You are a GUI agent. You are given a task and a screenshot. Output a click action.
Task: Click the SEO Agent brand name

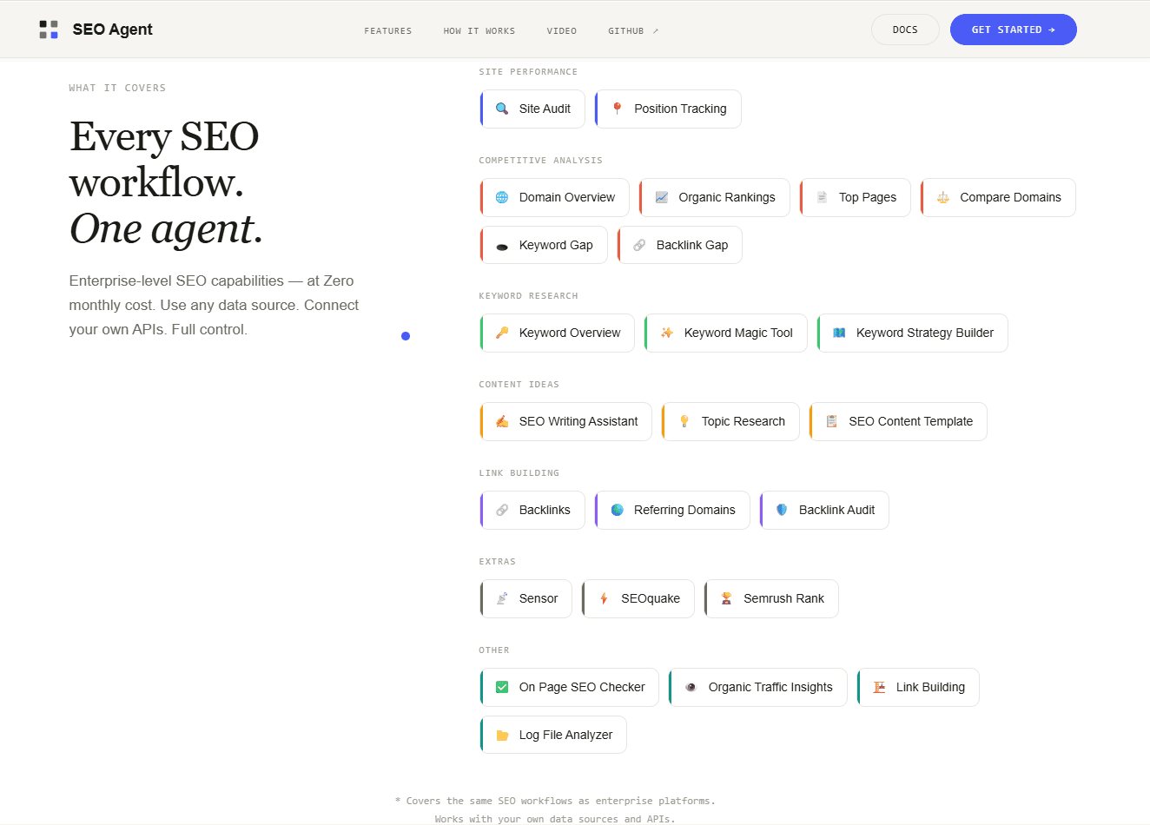(x=112, y=30)
